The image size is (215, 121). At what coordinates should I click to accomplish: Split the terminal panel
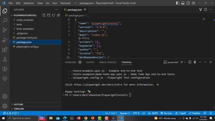pos(190,62)
